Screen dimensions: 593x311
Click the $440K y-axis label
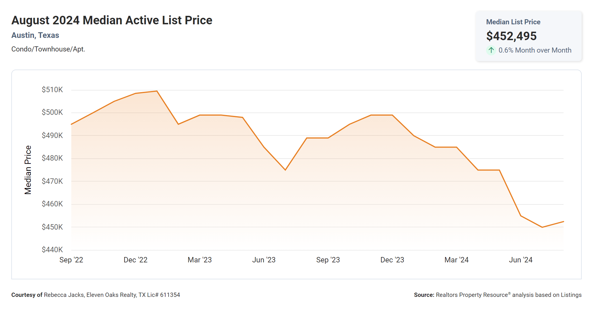pyautogui.click(x=52, y=250)
